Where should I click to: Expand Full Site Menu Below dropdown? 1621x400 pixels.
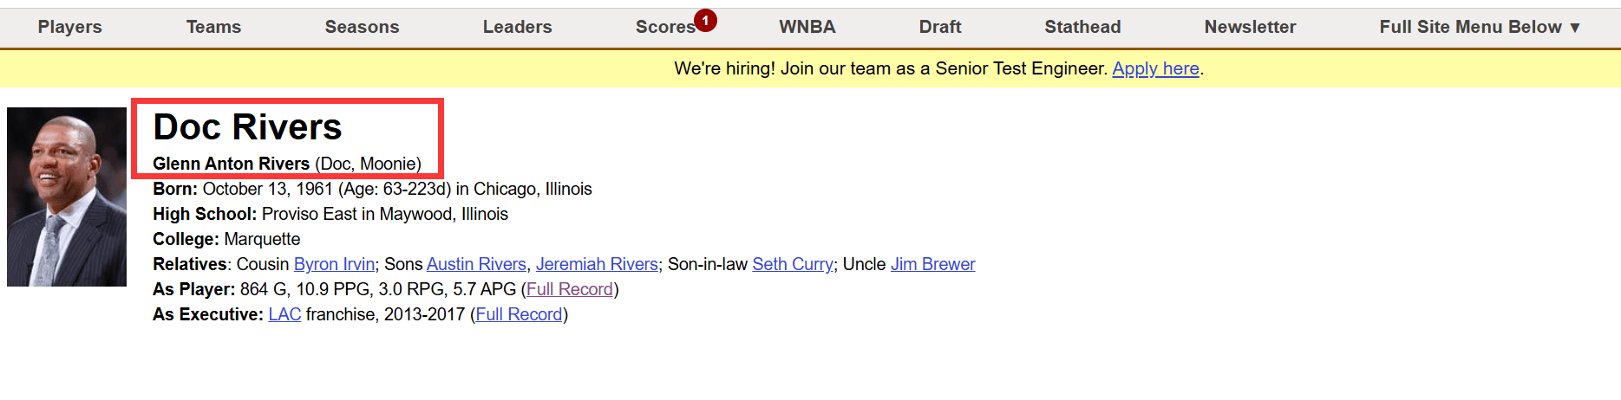click(x=1480, y=27)
